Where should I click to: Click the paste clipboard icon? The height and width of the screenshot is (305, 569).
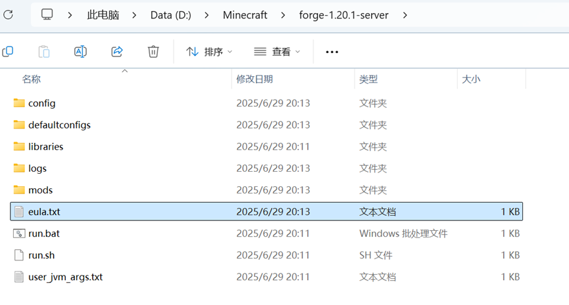(44, 52)
